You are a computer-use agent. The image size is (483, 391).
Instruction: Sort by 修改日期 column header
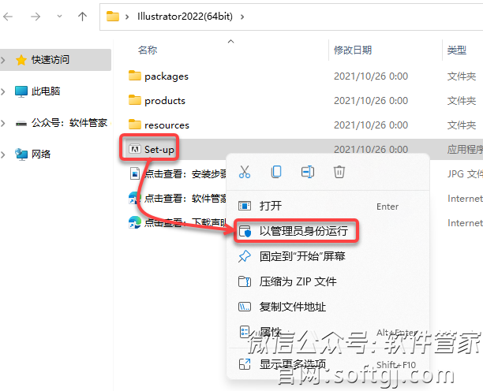[x=353, y=50]
